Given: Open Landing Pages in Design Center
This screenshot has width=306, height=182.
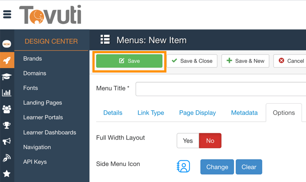Looking at the screenshot, I should point(43,103).
